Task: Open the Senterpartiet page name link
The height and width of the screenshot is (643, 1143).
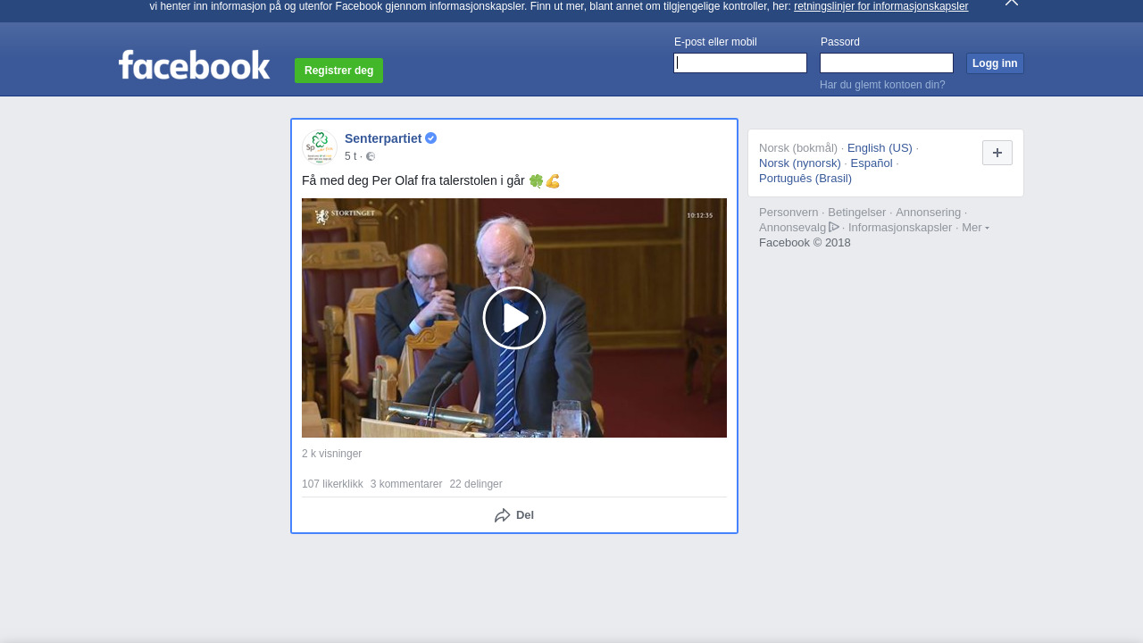Action: pyautogui.click(x=383, y=138)
